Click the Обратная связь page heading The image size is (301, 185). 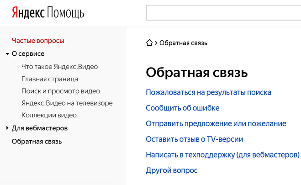[x=197, y=73]
